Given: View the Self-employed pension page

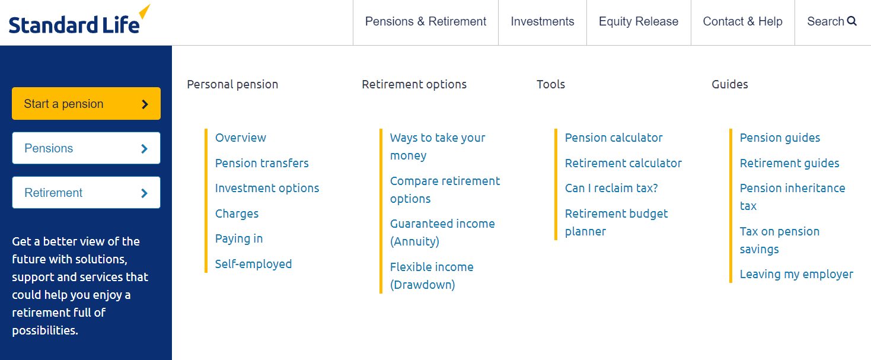Looking at the screenshot, I should click(253, 264).
